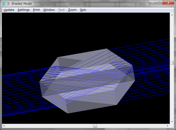Image resolution: width=176 pixels, height=130 pixels.
Task: Open the Spin menu
Action: coord(83,10)
